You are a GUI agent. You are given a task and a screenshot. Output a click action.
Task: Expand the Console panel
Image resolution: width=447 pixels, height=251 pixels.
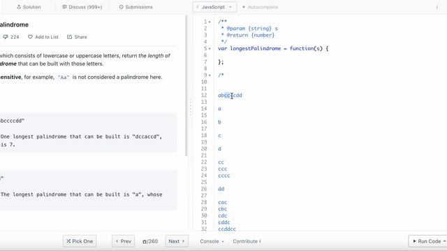[212, 241]
